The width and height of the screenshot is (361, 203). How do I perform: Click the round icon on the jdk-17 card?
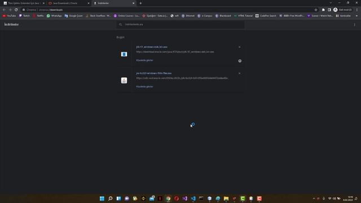point(240,61)
